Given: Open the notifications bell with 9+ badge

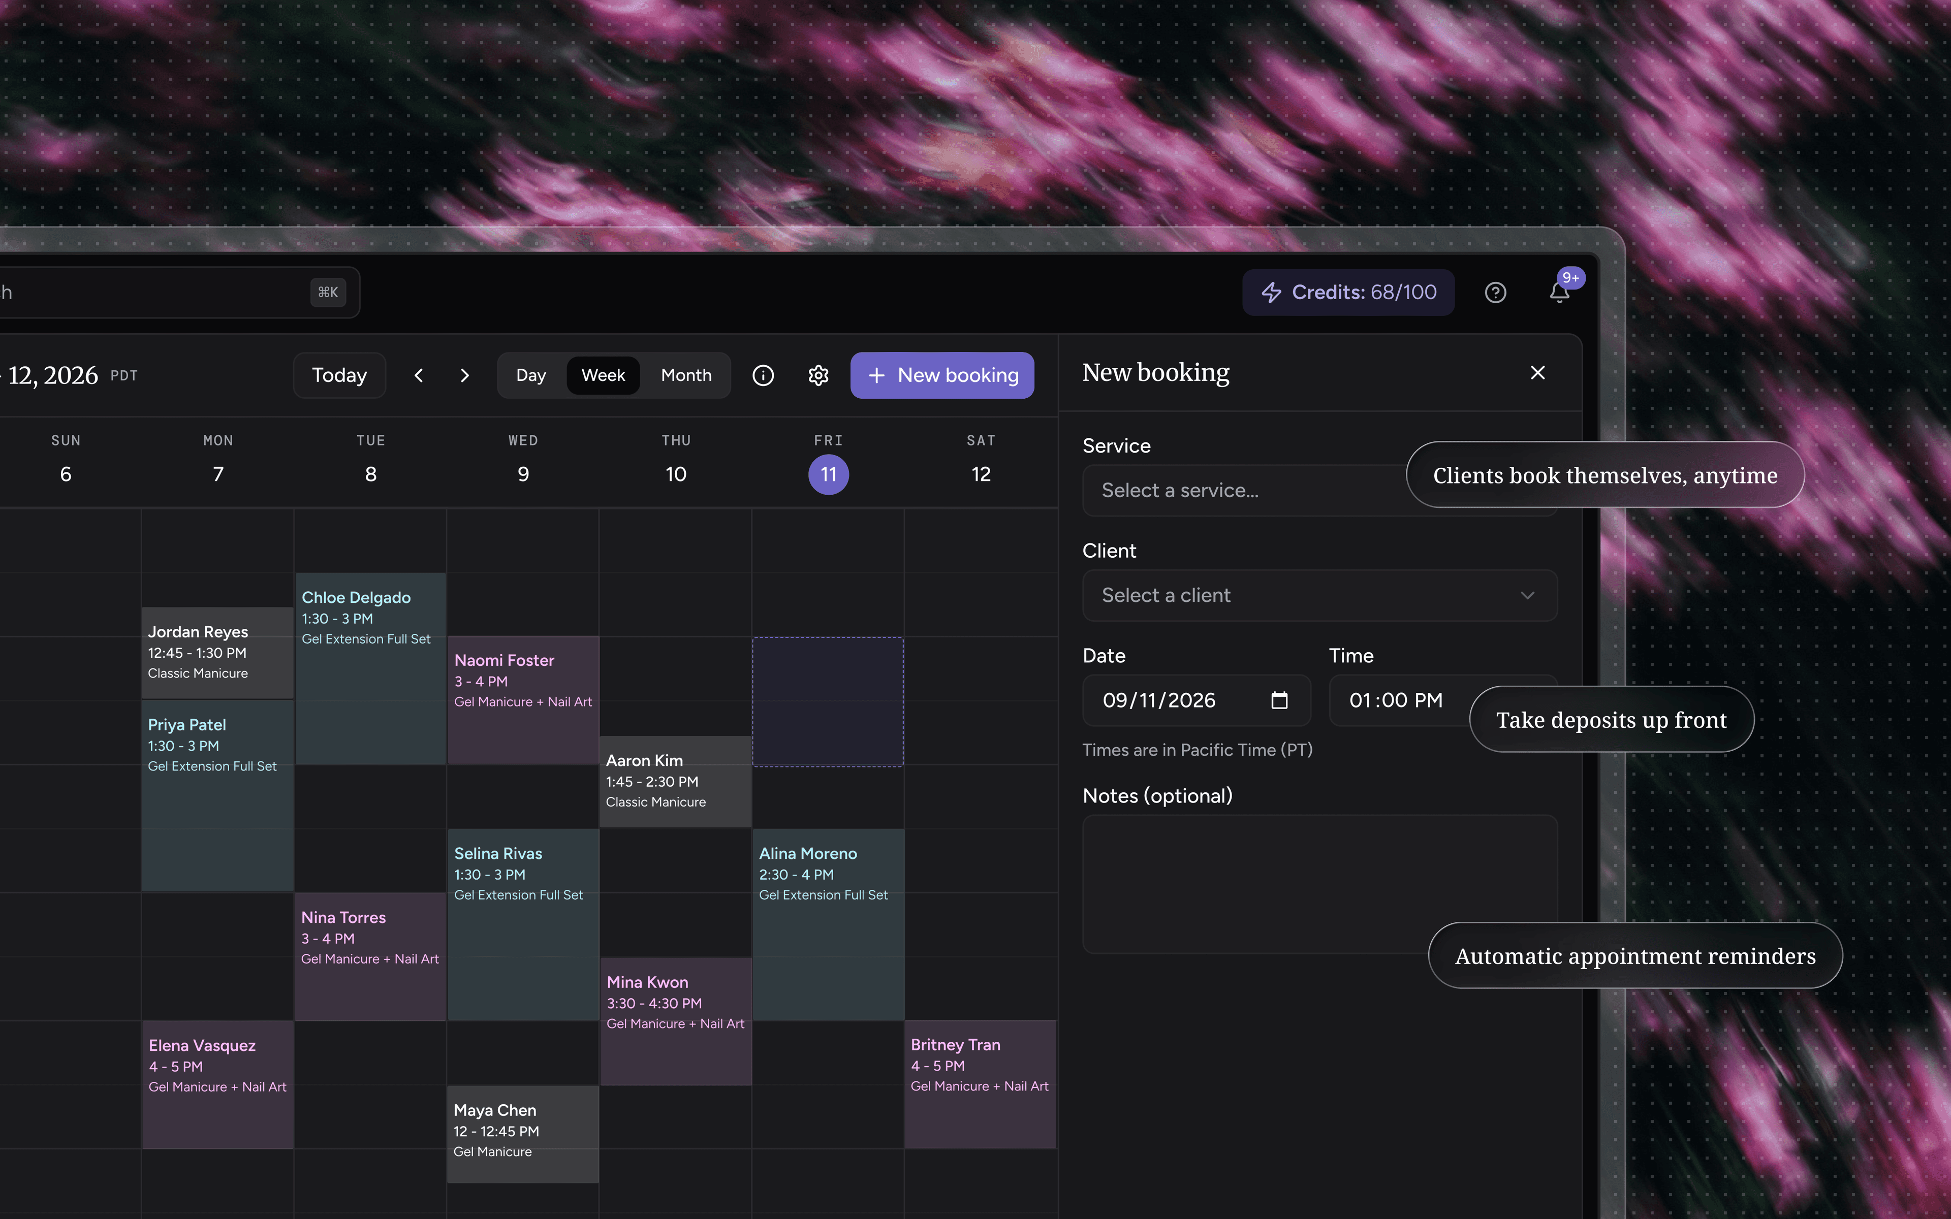Looking at the screenshot, I should 1561,292.
